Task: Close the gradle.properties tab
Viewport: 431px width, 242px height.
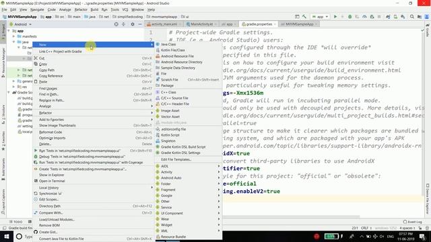Action: tap(275, 24)
